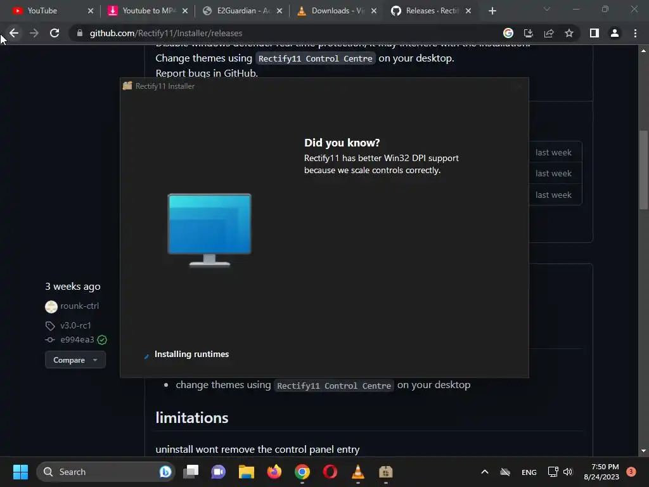Open the Windows Start menu
649x487 pixels.
tap(20, 472)
